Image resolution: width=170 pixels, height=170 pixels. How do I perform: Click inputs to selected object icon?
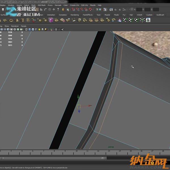click(97, 10)
